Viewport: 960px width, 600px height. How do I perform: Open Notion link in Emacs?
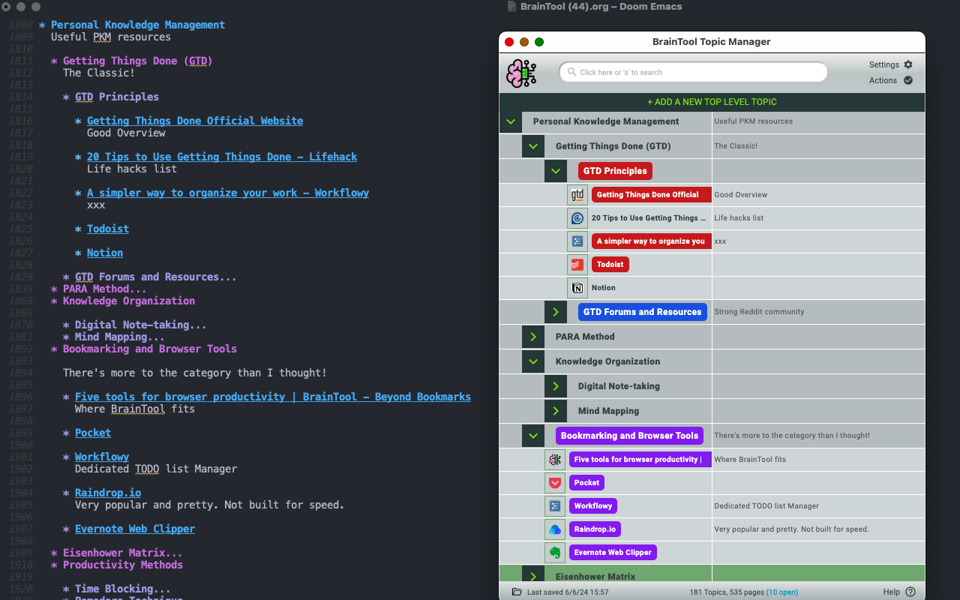point(105,253)
